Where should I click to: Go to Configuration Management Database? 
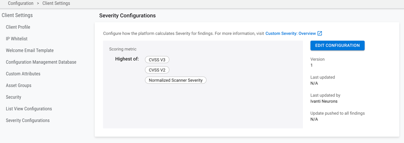pyautogui.click(x=41, y=62)
